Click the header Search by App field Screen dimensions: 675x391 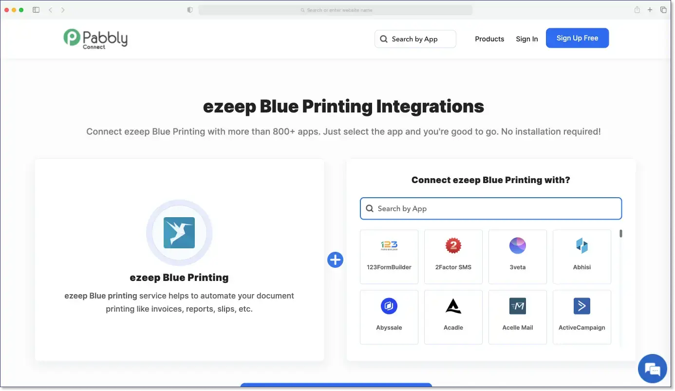click(415, 39)
